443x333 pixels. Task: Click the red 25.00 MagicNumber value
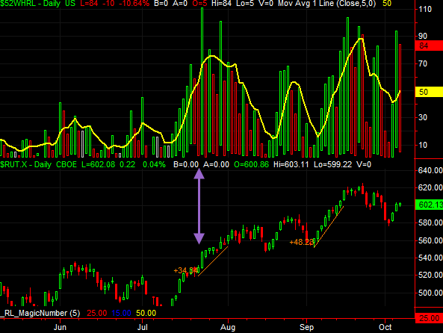tap(97, 313)
